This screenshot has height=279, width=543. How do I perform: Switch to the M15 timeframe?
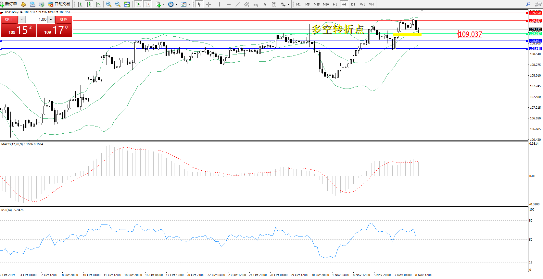(x=316, y=4)
